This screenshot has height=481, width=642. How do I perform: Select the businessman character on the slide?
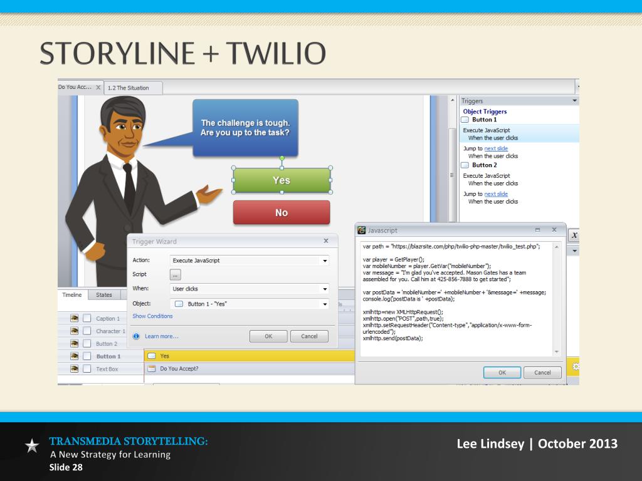(x=127, y=192)
